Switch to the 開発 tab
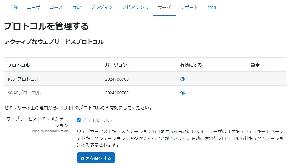The image size is (290, 168). [x=212, y=8]
